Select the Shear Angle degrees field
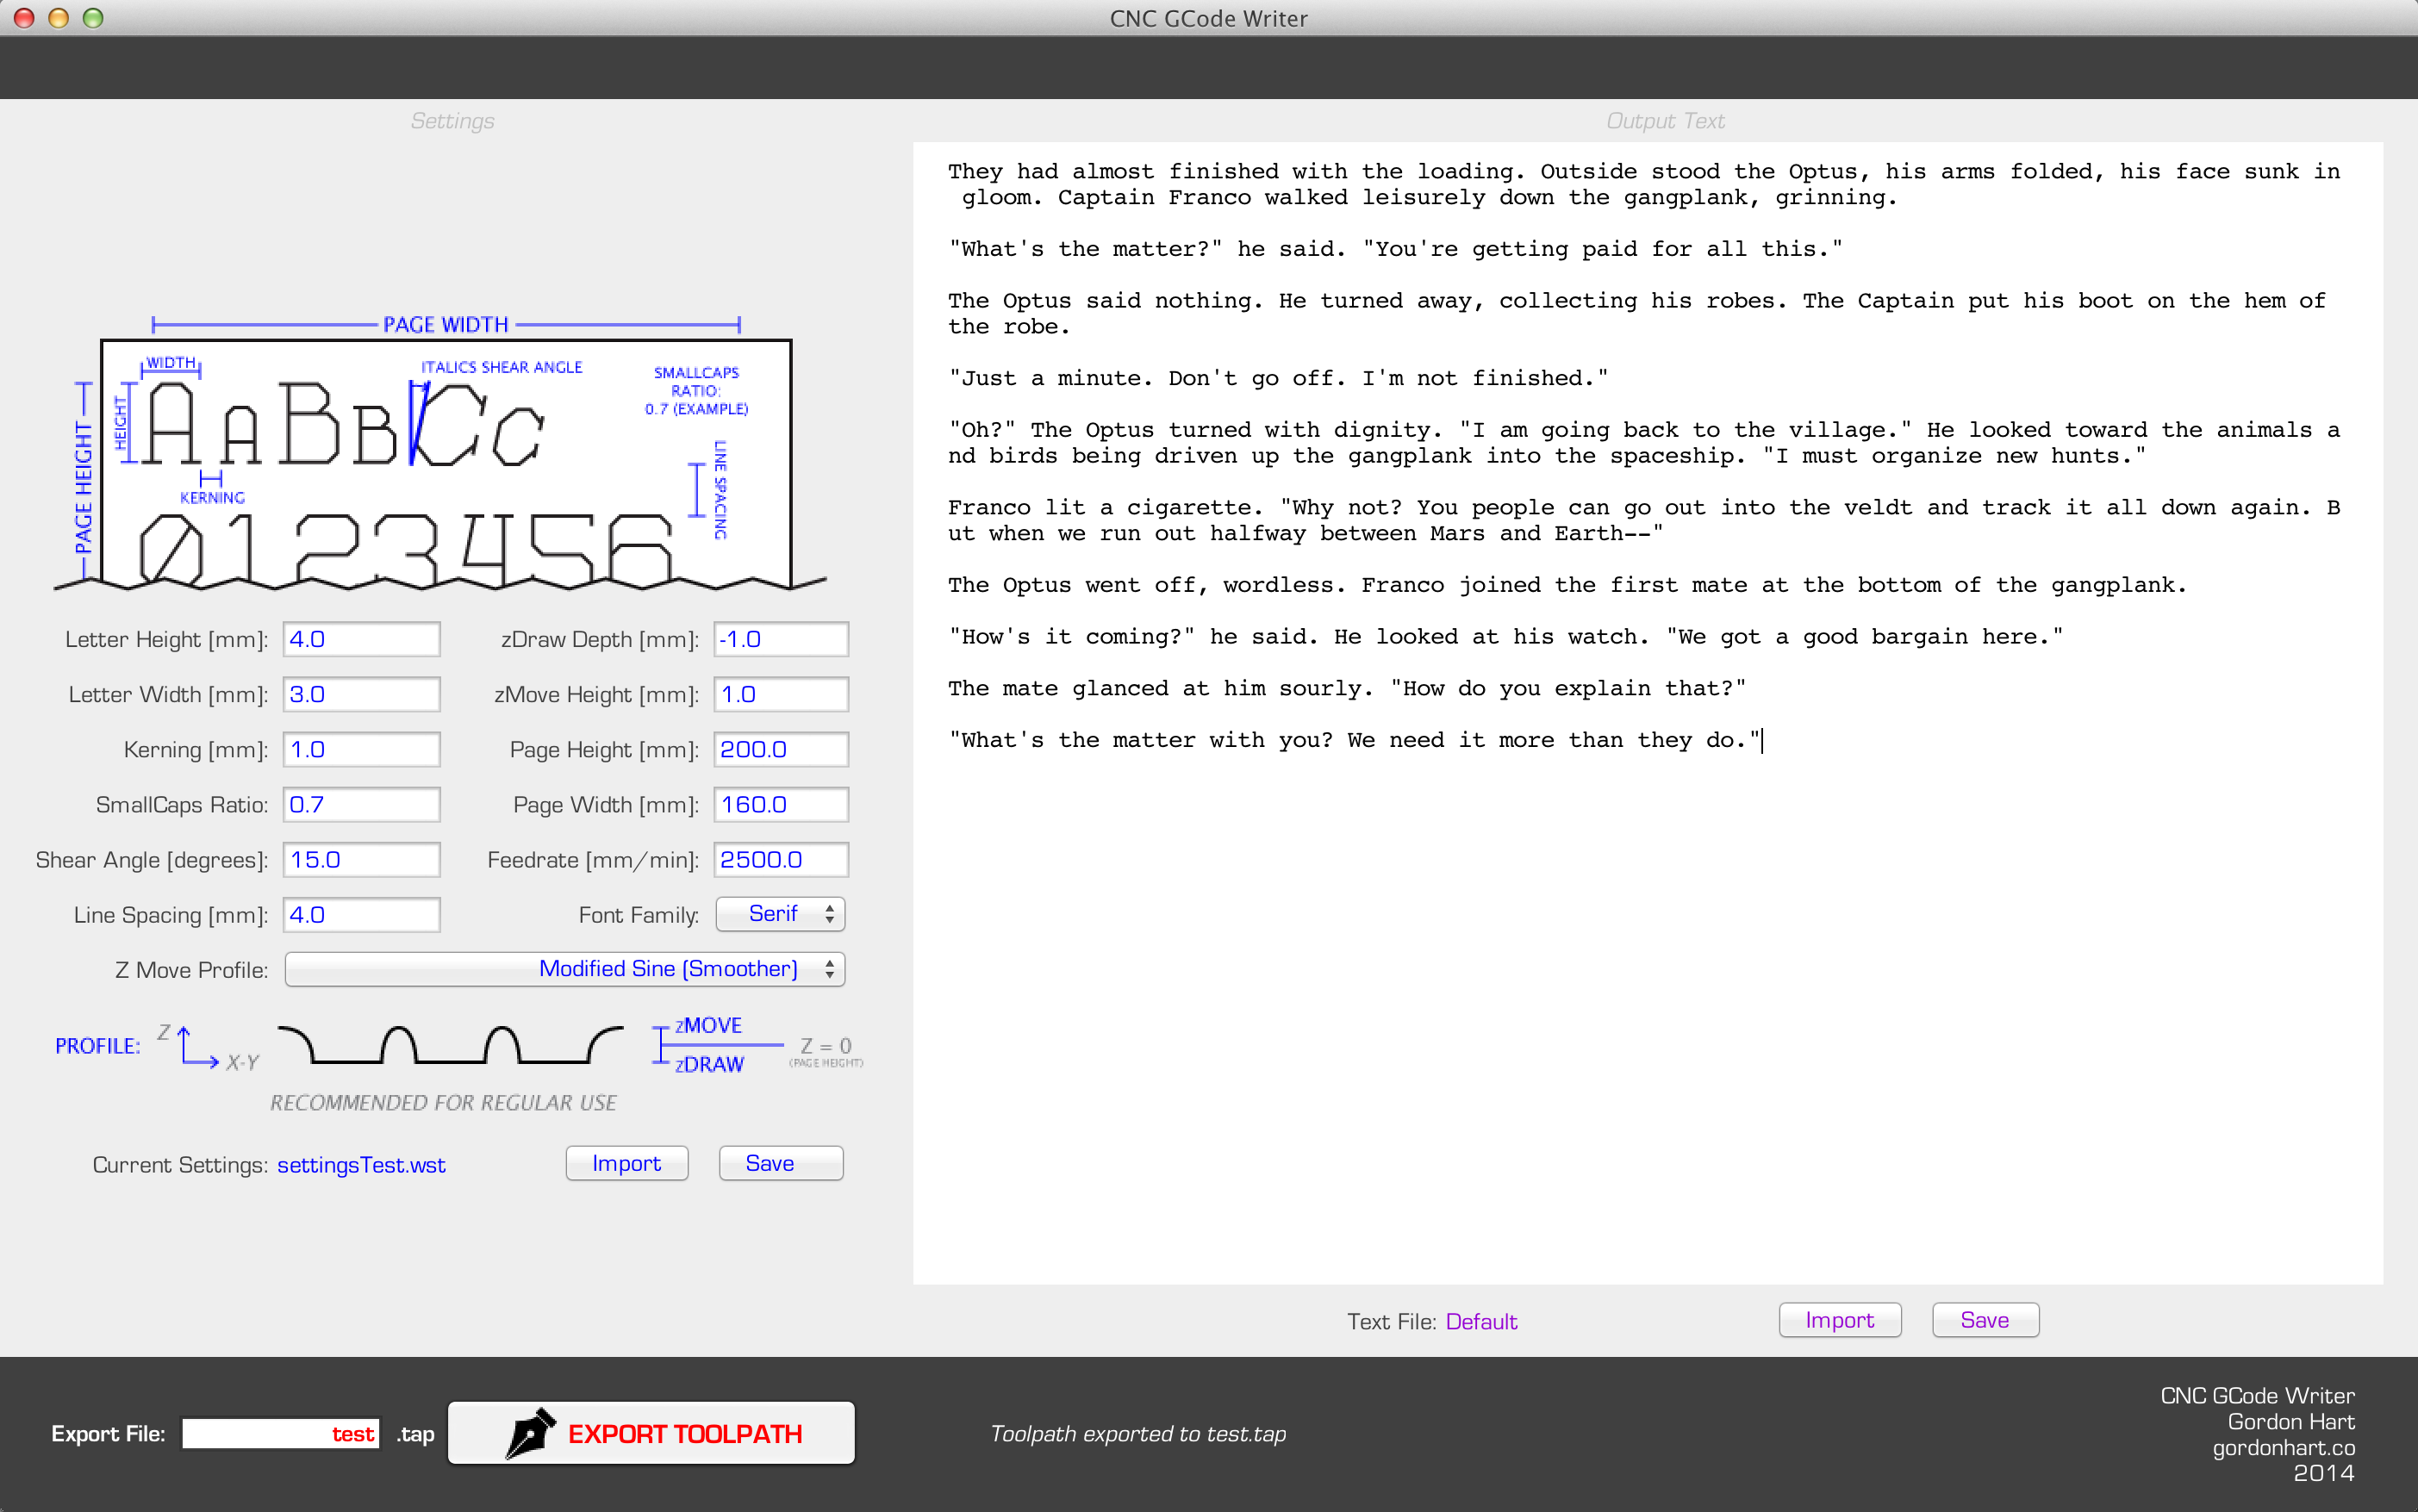The image size is (2418, 1512). tap(361, 860)
